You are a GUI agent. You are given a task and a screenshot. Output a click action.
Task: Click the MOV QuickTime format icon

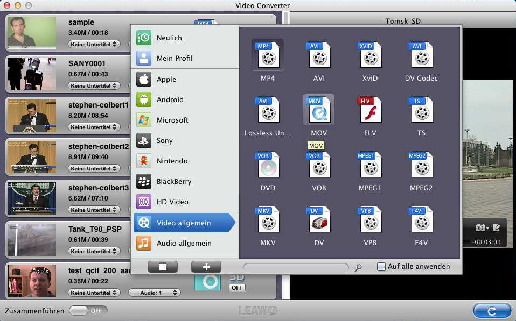319,110
